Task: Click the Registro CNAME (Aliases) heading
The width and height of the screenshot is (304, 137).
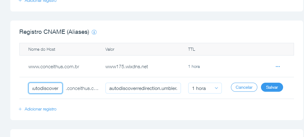Action: [x=54, y=32]
